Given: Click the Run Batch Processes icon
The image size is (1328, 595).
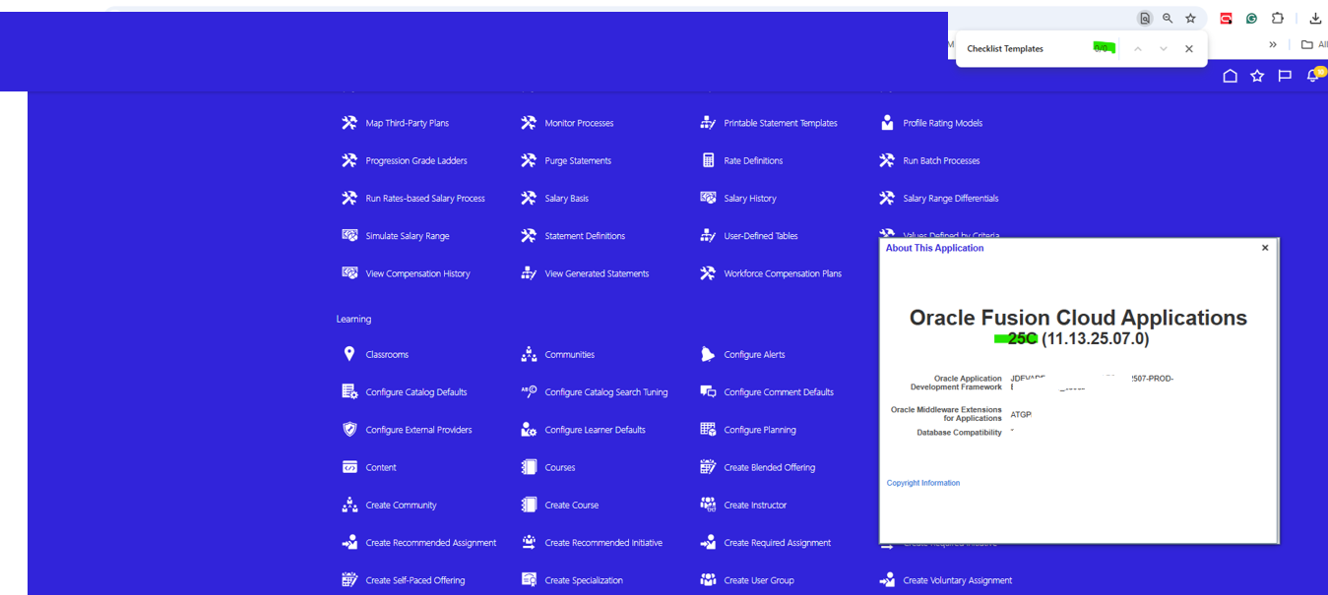Looking at the screenshot, I should click(x=887, y=160).
